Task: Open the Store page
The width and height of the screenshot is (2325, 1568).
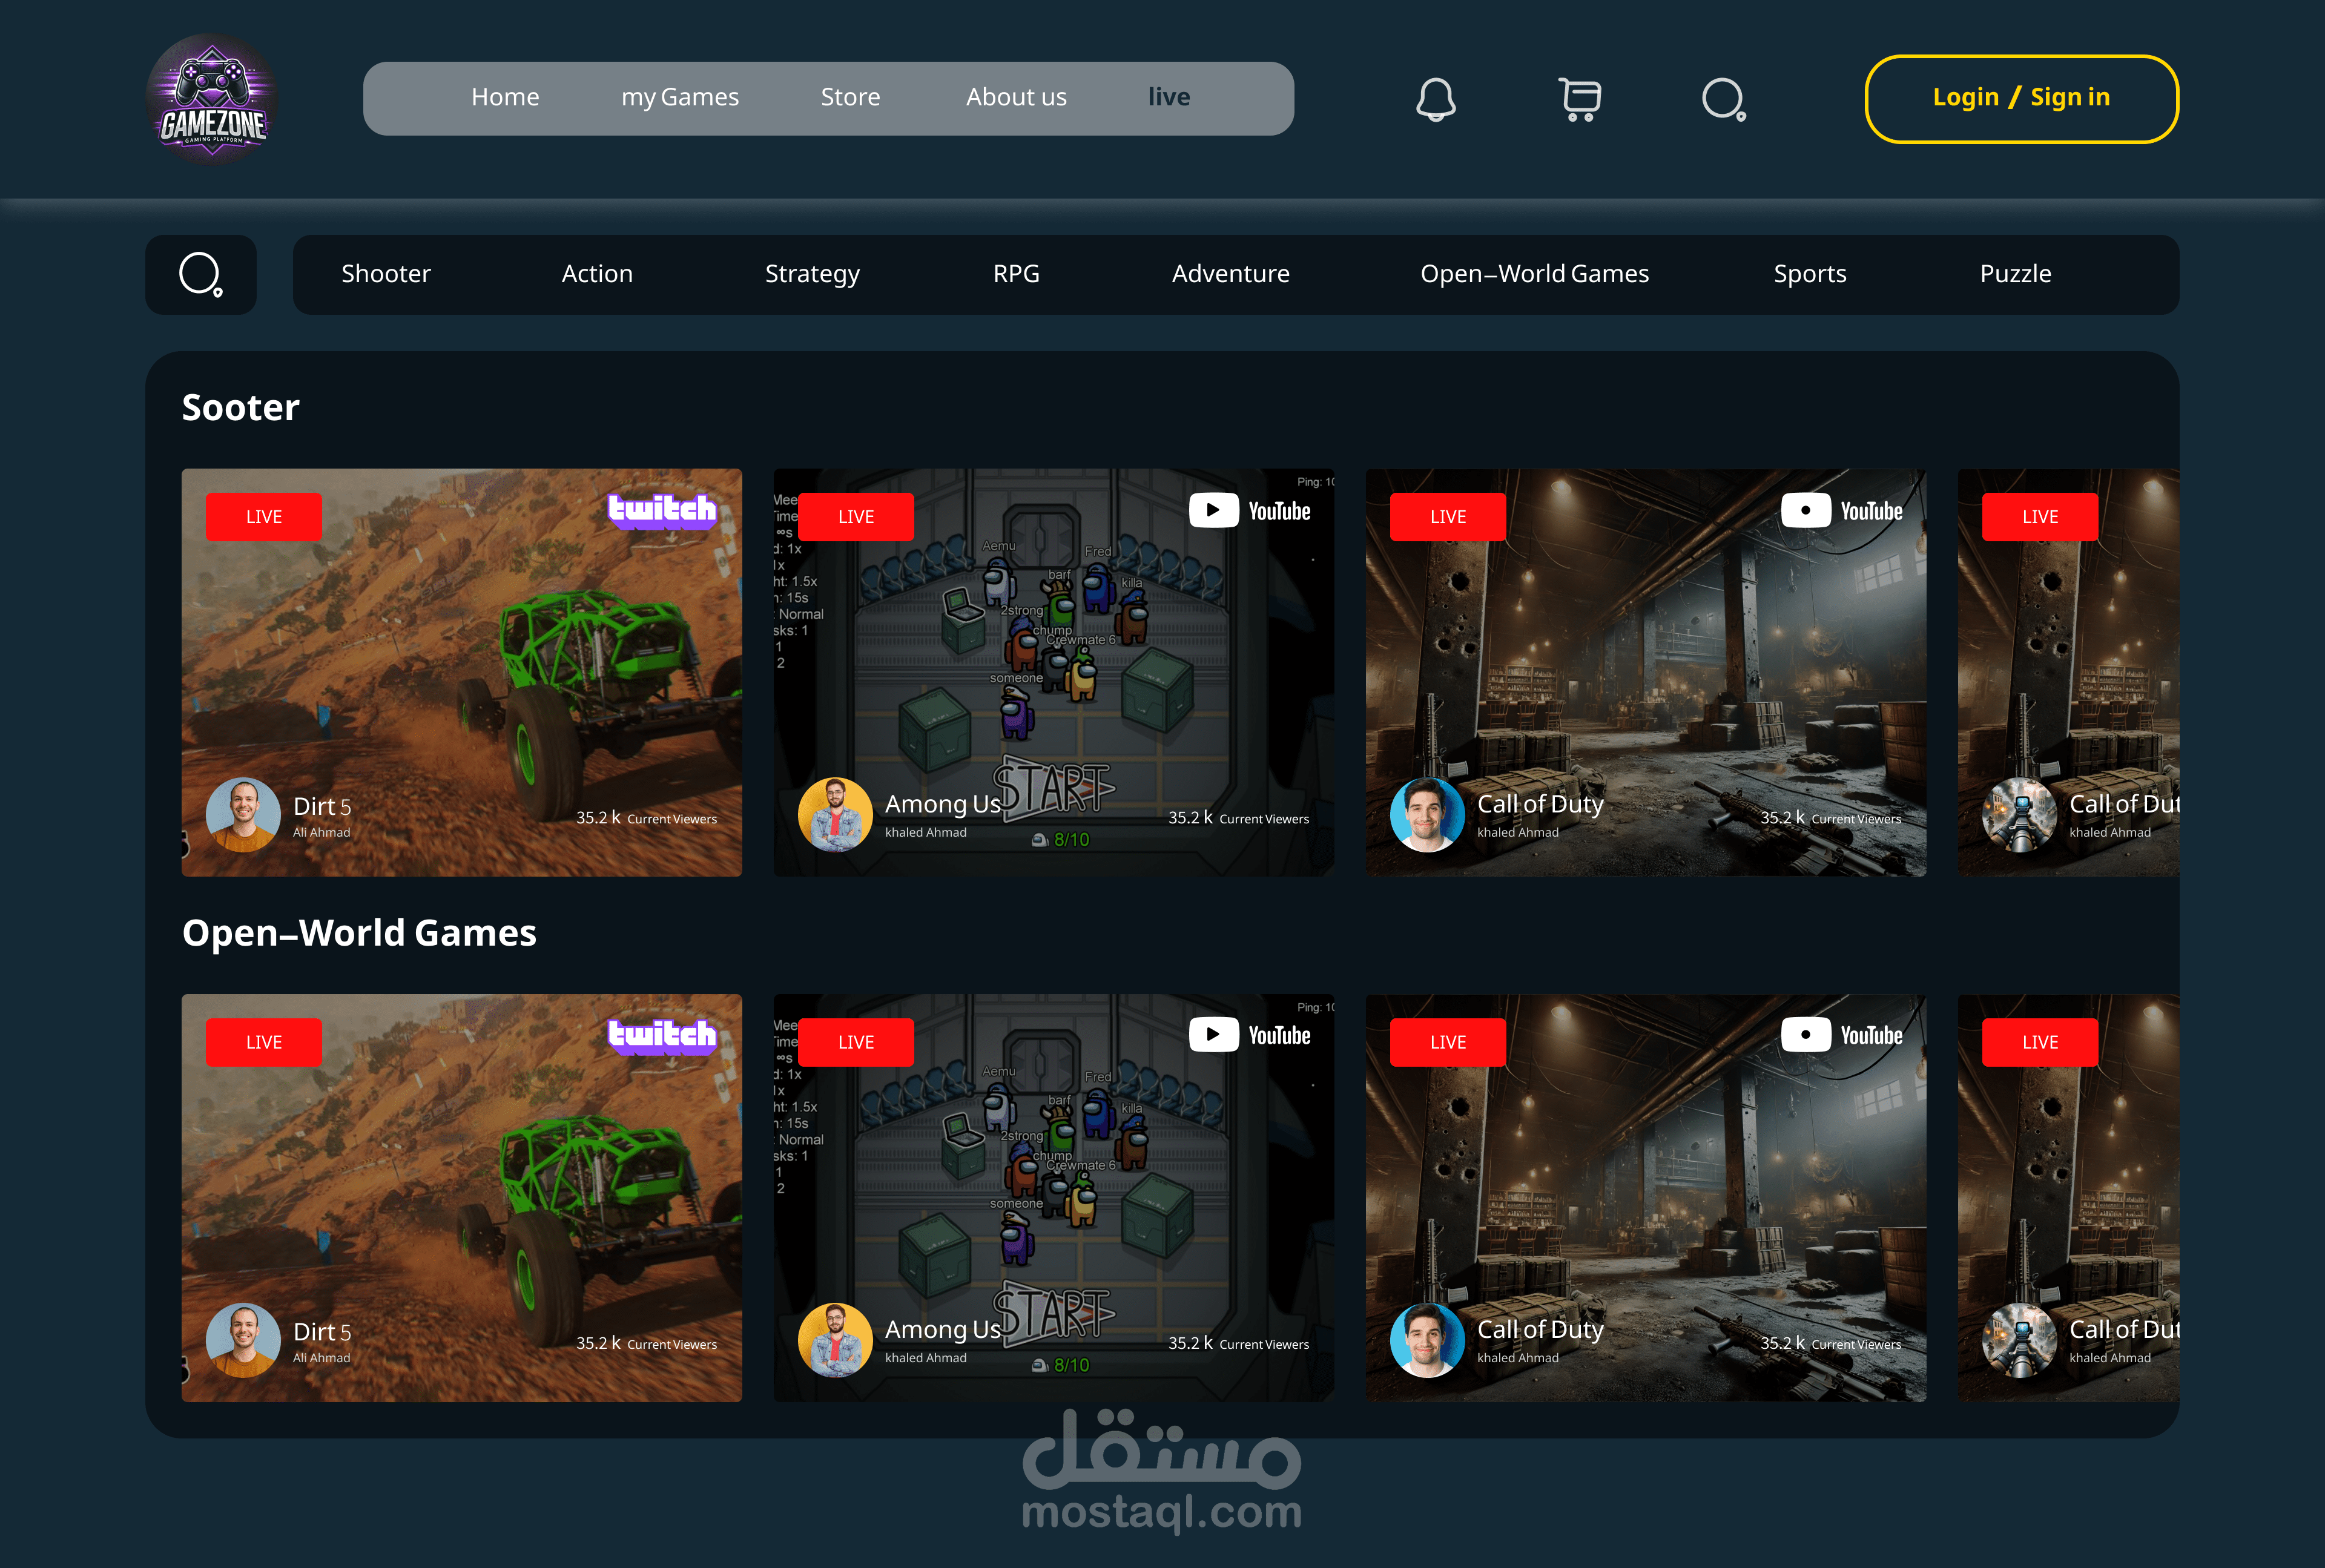Action: tap(850, 97)
